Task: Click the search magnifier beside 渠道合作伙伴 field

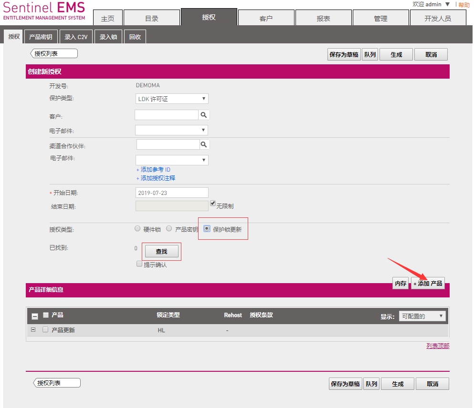Action: pos(204,144)
